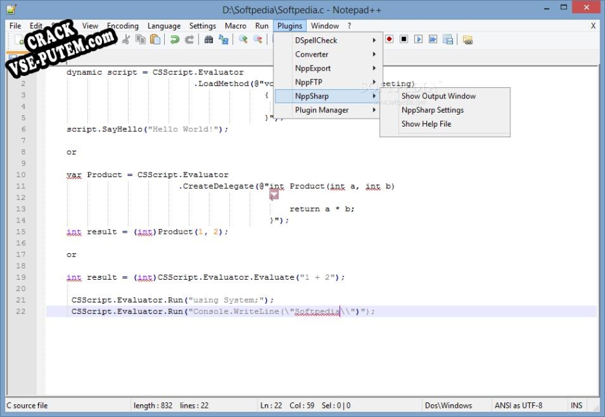Open the Edit menu

(x=36, y=26)
